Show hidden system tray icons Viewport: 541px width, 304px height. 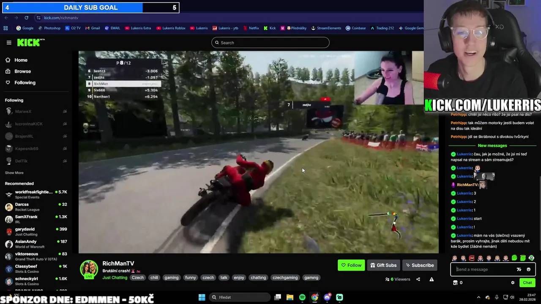coord(478,297)
